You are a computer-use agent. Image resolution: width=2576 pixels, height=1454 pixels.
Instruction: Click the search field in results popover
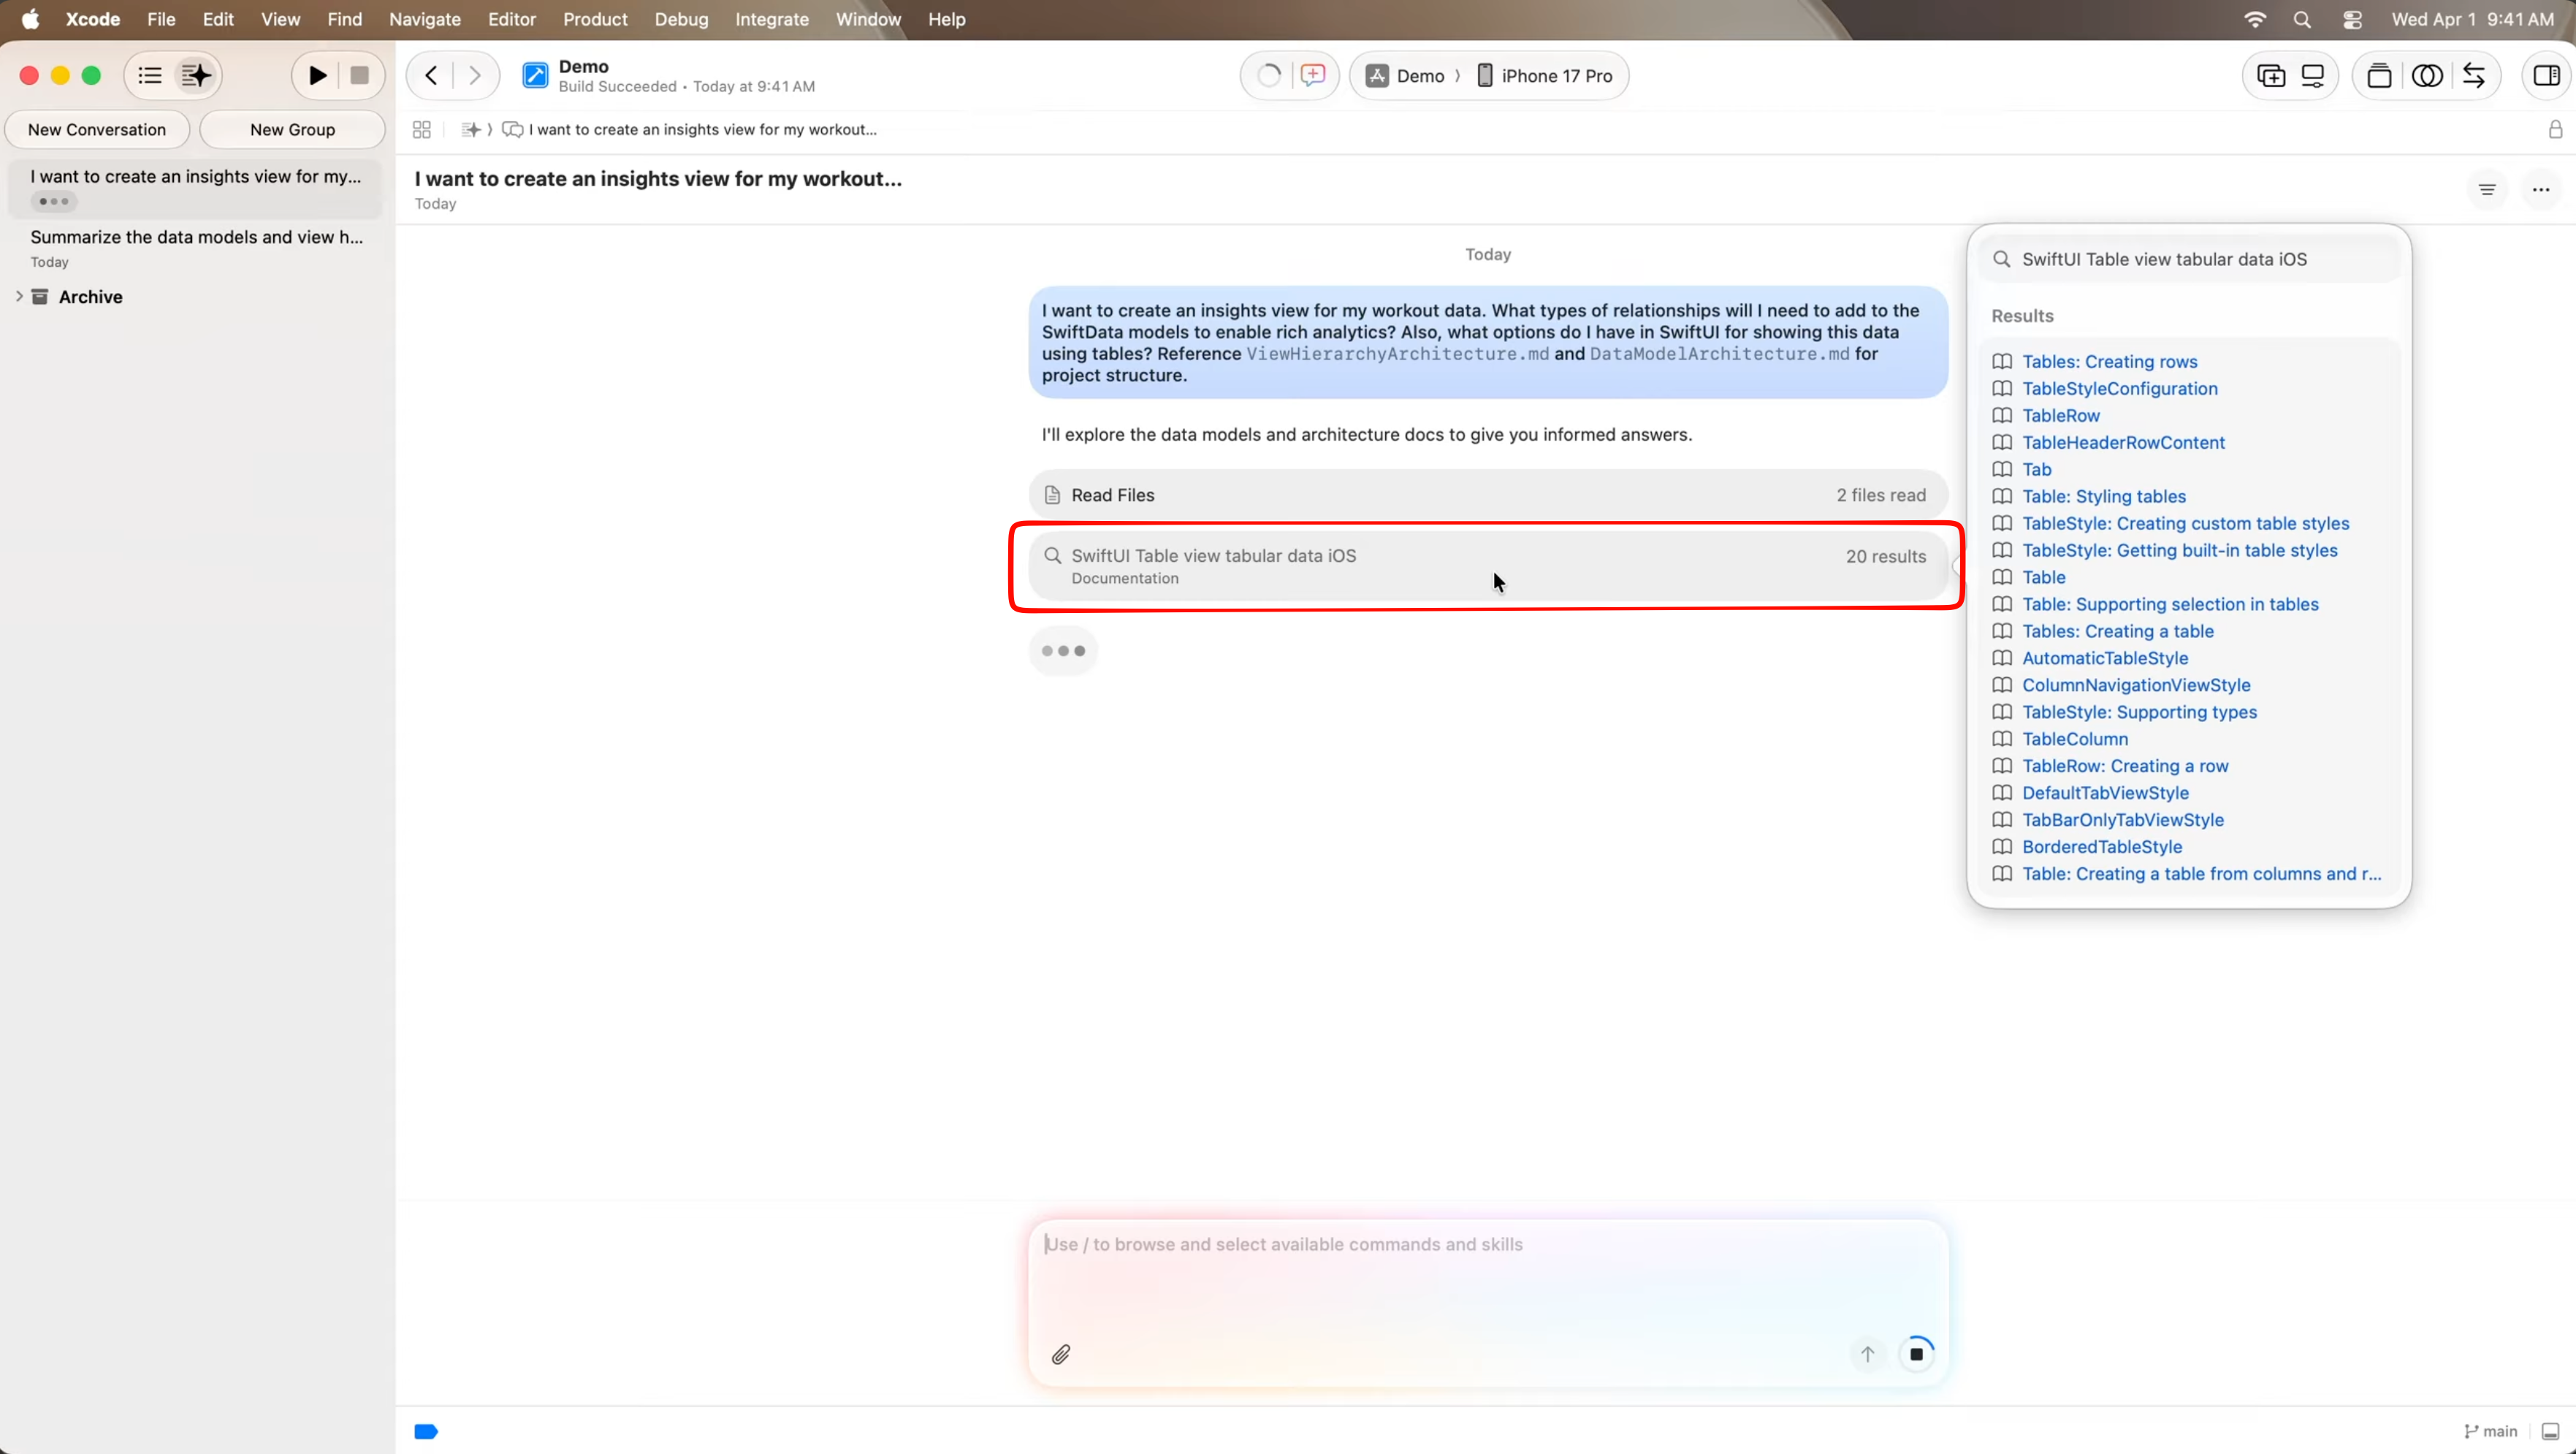tap(2189, 259)
